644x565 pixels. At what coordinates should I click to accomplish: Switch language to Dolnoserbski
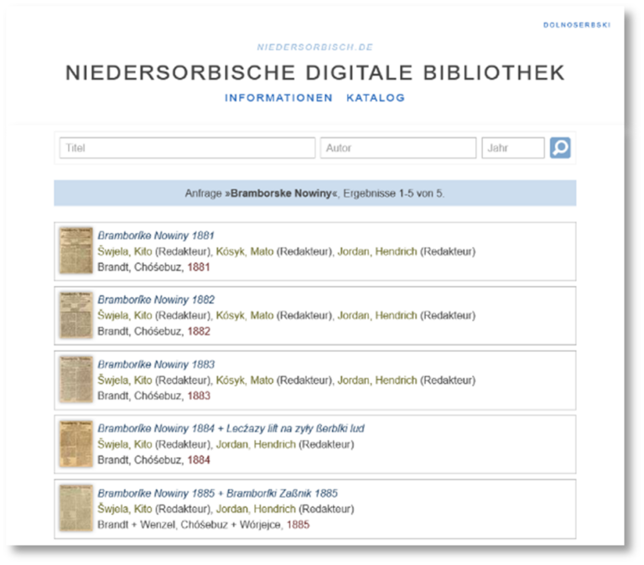pyautogui.click(x=576, y=25)
